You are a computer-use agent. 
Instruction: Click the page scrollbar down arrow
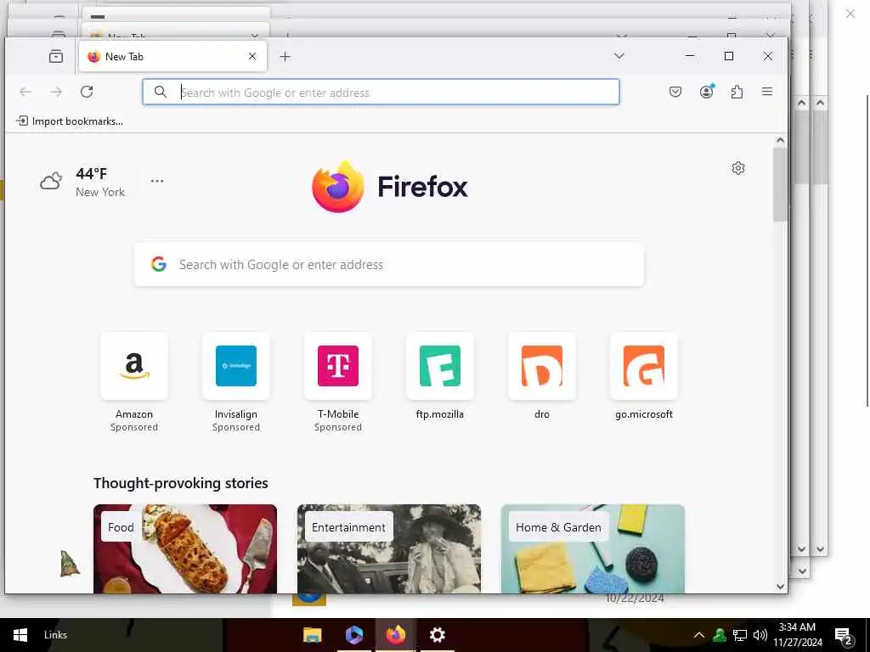pyautogui.click(x=780, y=587)
